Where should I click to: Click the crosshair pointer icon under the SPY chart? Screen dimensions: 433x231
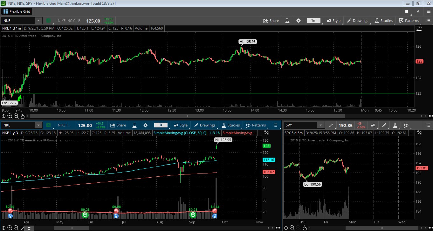[x=286, y=228]
